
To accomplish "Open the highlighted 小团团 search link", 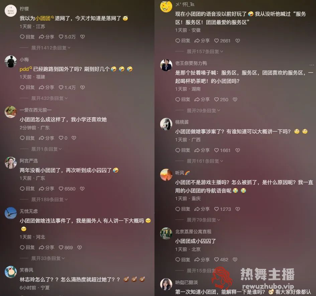I will (x=44, y=18).
